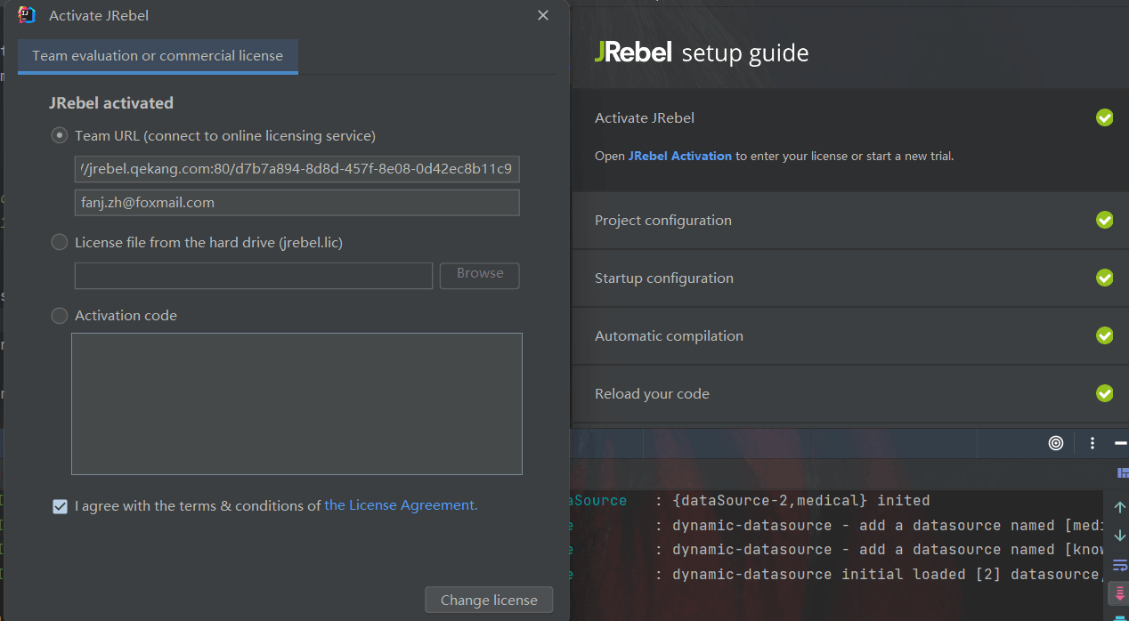
Task: Open the JRebel Activation link
Action: click(680, 156)
